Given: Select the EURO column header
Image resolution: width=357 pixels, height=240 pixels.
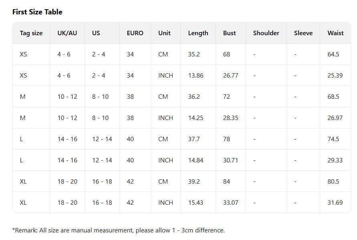Looking at the screenshot, I should coord(135,33).
